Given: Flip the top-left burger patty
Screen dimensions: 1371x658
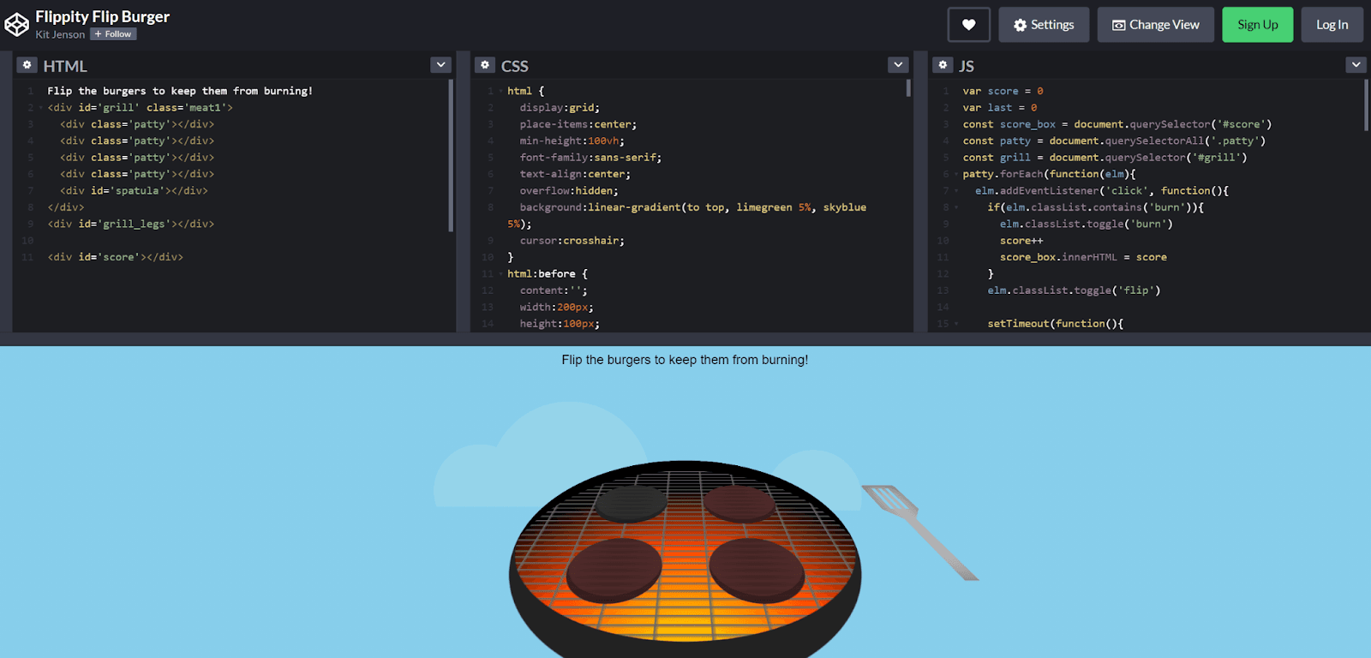Looking at the screenshot, I should pos(632,504).
